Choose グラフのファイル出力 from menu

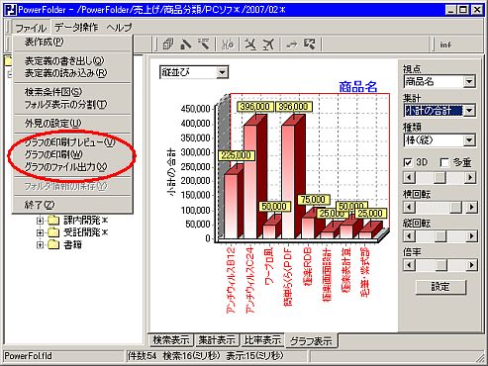click(65, 167)
